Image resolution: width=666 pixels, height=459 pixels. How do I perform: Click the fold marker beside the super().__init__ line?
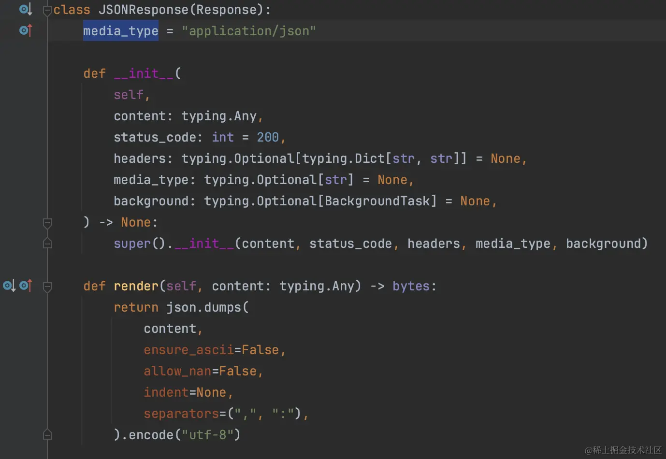coord(47,243)
